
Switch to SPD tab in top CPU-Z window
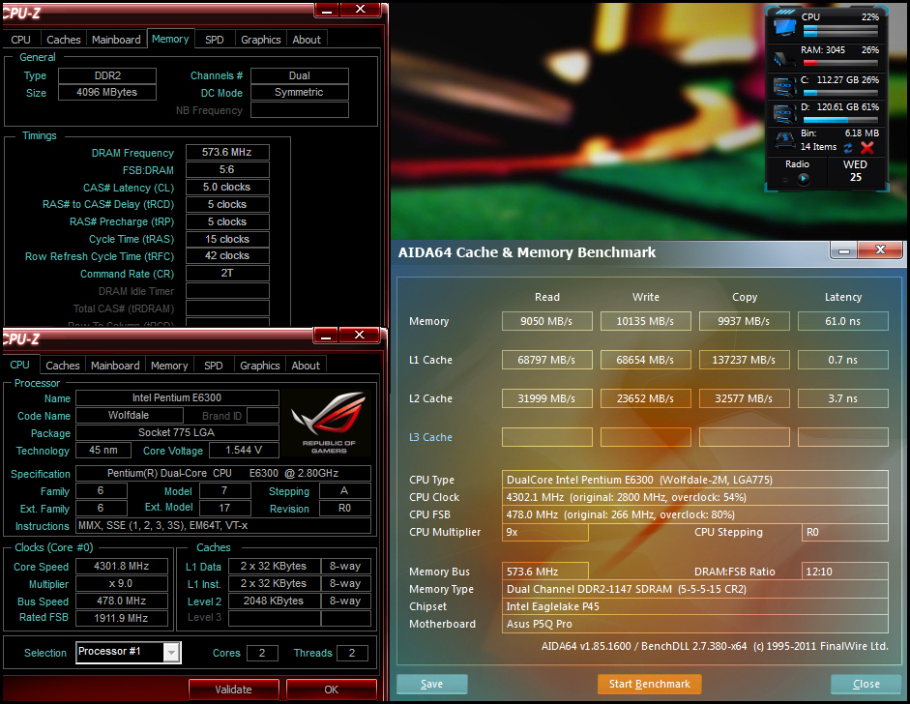click(214, 40)
